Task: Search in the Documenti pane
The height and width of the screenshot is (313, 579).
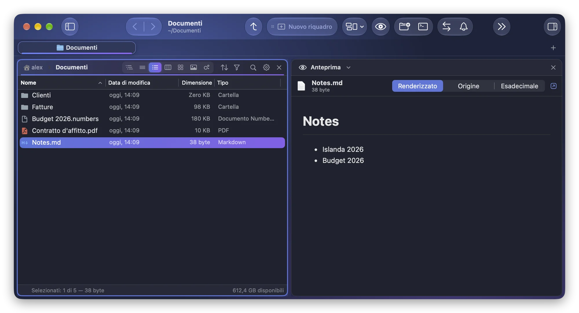Action: click(x=253, y=67)
